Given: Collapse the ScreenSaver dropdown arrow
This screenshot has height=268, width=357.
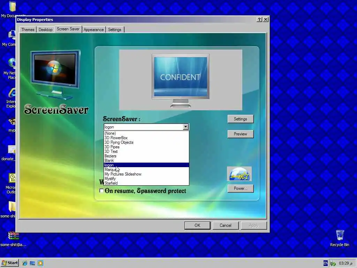Looking at the screenshot, I should [185, 127].
